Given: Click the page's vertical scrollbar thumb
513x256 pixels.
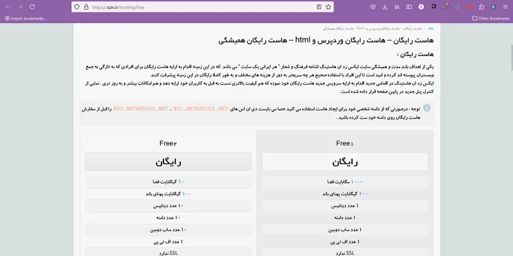Looking at the screenshot, I should click(512, 56).
